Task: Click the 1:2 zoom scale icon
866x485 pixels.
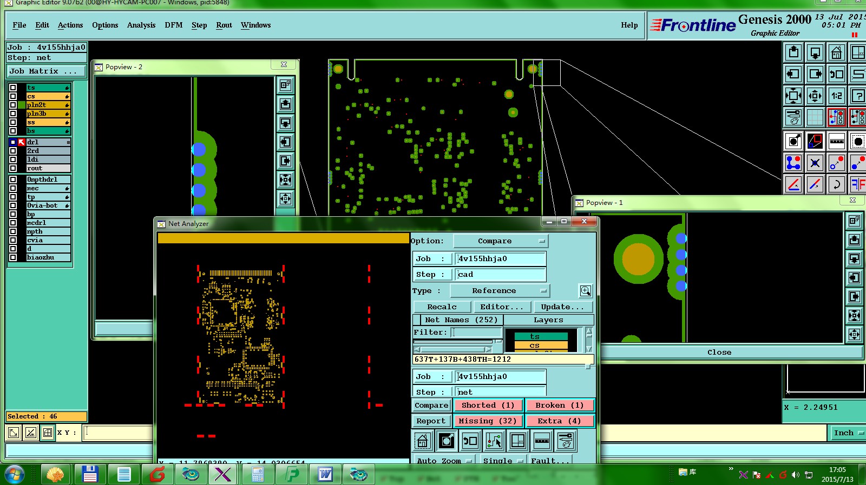Action: coord(837,96)
